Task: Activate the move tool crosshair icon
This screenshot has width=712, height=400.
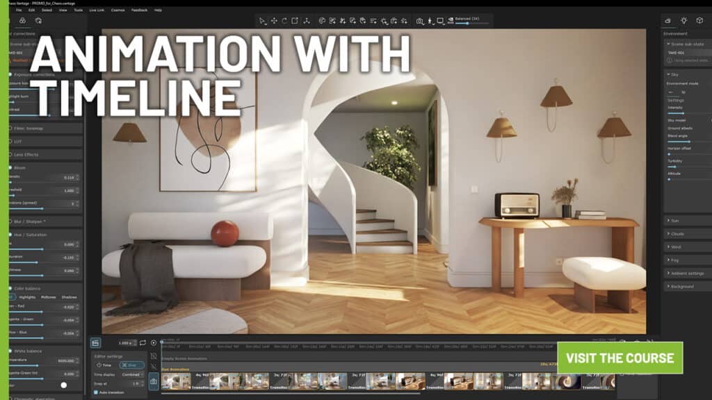Action: [274, 21]
